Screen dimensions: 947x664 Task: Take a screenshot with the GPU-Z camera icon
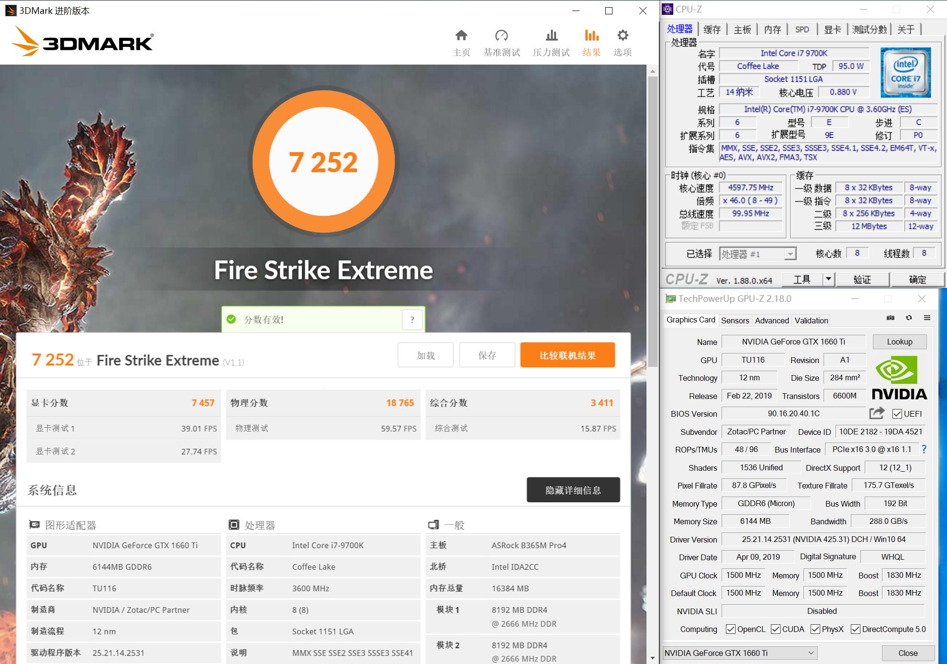(x=891, y=318)
